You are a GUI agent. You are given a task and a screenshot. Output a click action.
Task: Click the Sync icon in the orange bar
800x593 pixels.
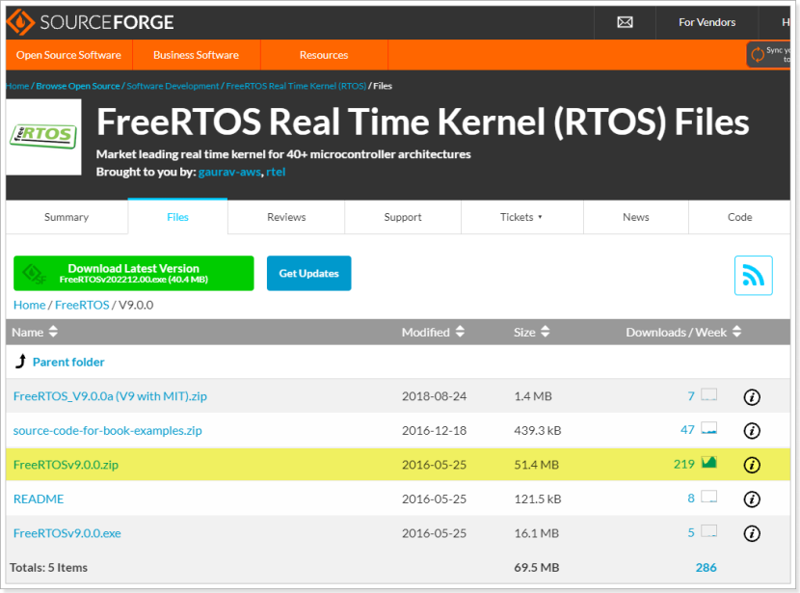pyautogui.click(x=759, y=54)
